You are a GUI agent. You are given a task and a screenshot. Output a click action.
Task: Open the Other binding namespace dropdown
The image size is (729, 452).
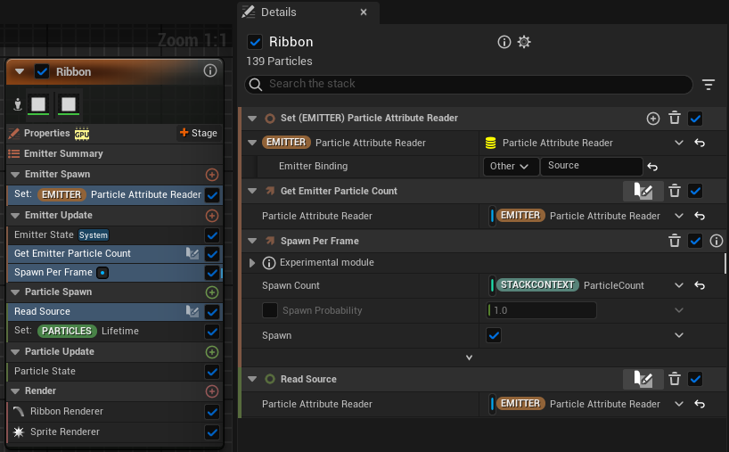tap(511, 167)
